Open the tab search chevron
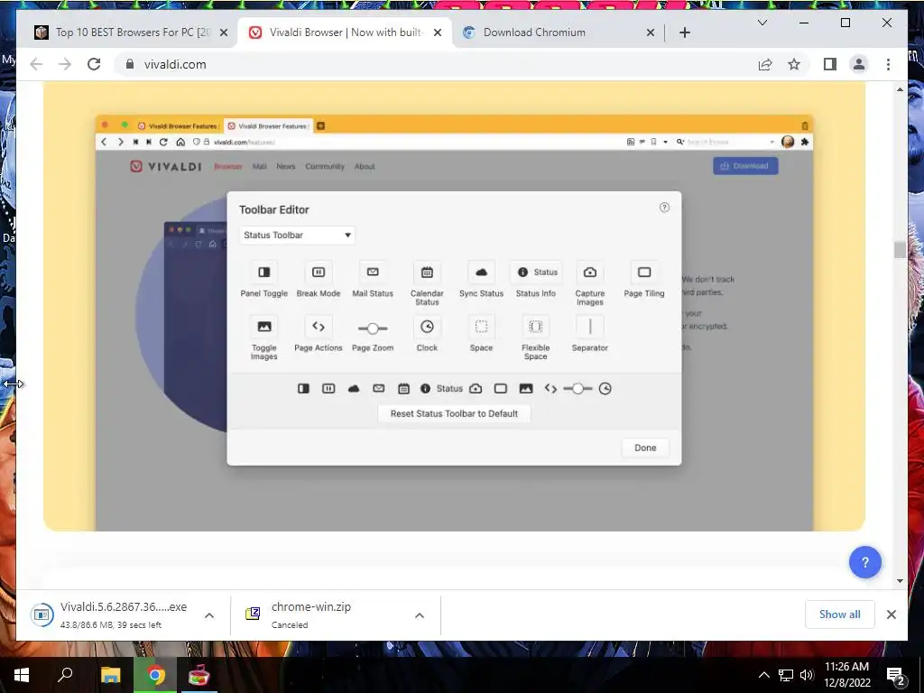This screenshot has width=924, height=693. [762, 23]
